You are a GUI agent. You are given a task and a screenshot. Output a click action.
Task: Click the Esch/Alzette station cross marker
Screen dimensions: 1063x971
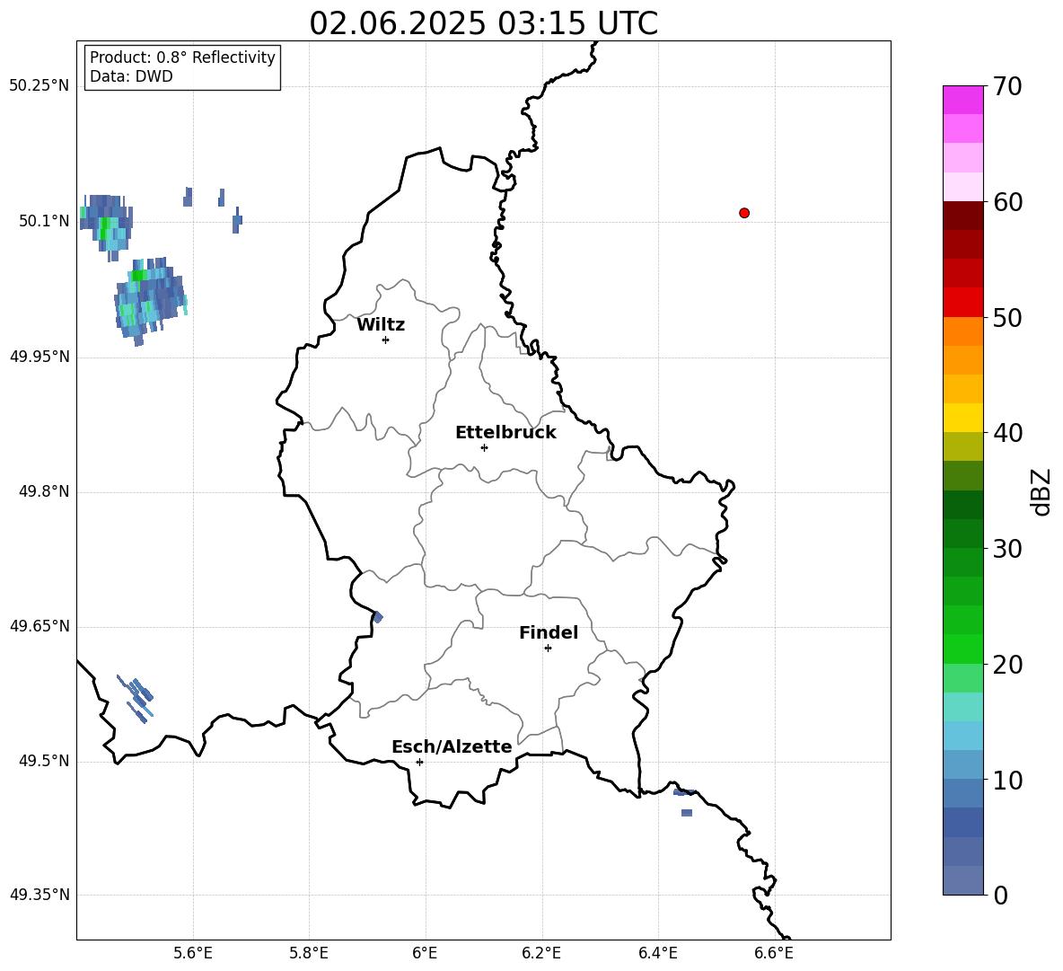[419, 762]
